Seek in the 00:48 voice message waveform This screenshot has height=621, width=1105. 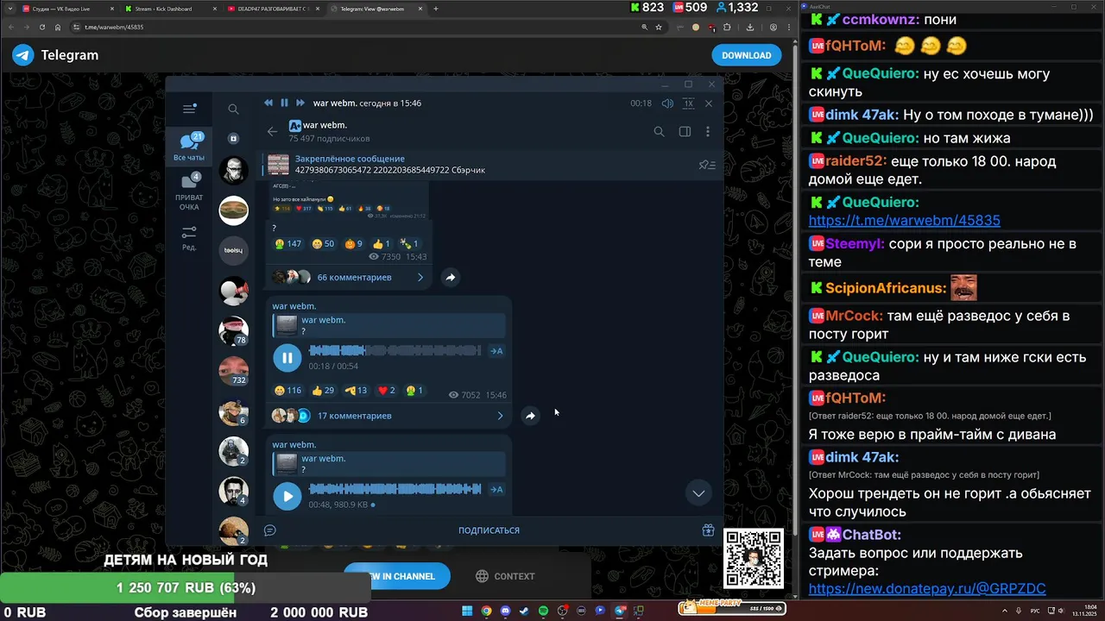(x=395, y=489)
